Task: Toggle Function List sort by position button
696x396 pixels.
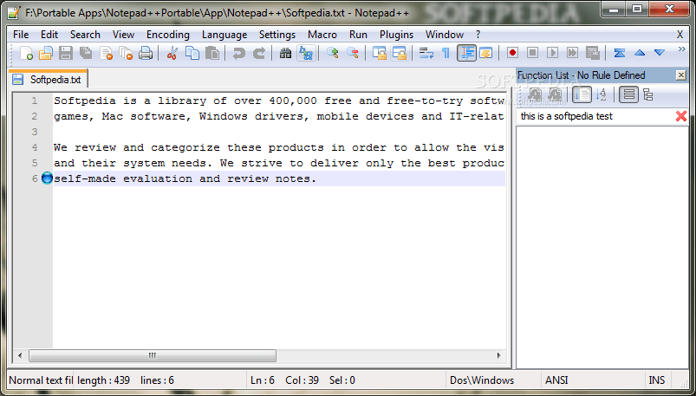Action: [582, 94]
